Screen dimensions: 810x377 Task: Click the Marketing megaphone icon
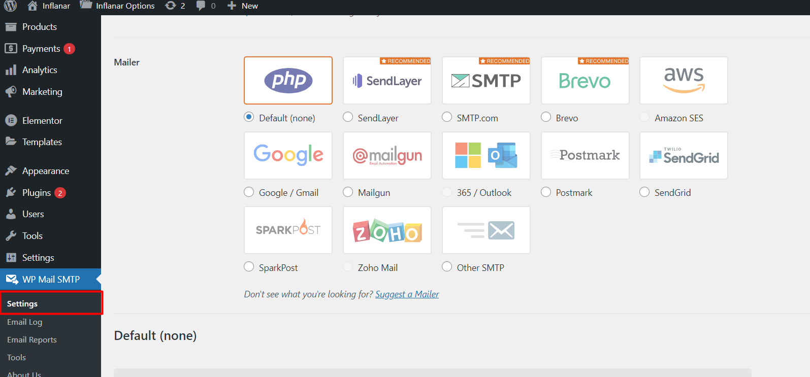tap(11, 91)
